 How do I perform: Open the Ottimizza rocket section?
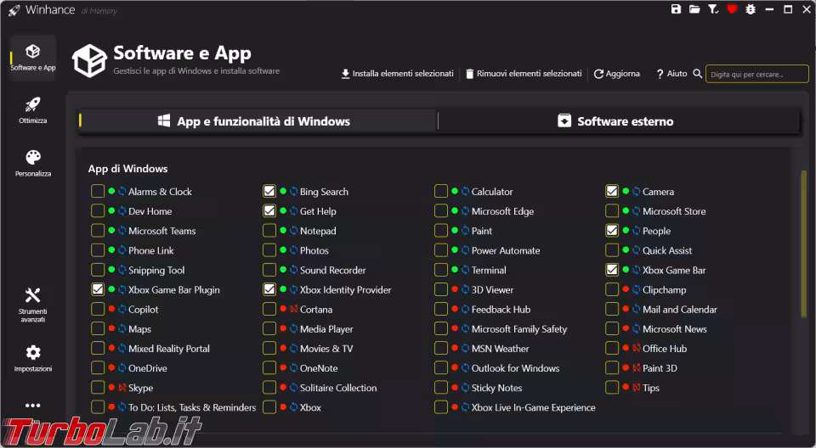(33, 110)
